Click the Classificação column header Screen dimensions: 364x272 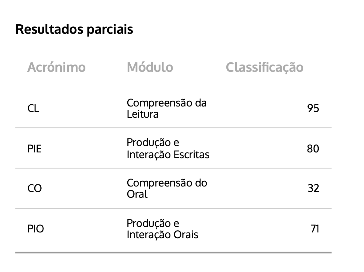(x=264, y=67)
